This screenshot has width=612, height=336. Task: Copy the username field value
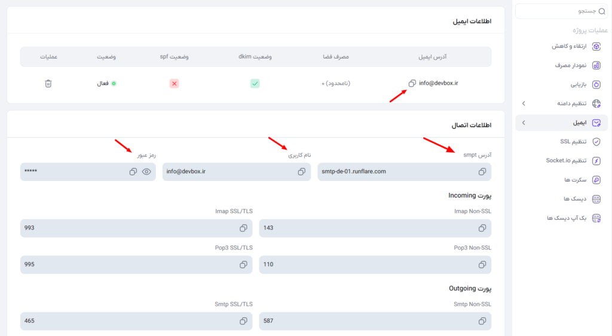click(302, 171)
